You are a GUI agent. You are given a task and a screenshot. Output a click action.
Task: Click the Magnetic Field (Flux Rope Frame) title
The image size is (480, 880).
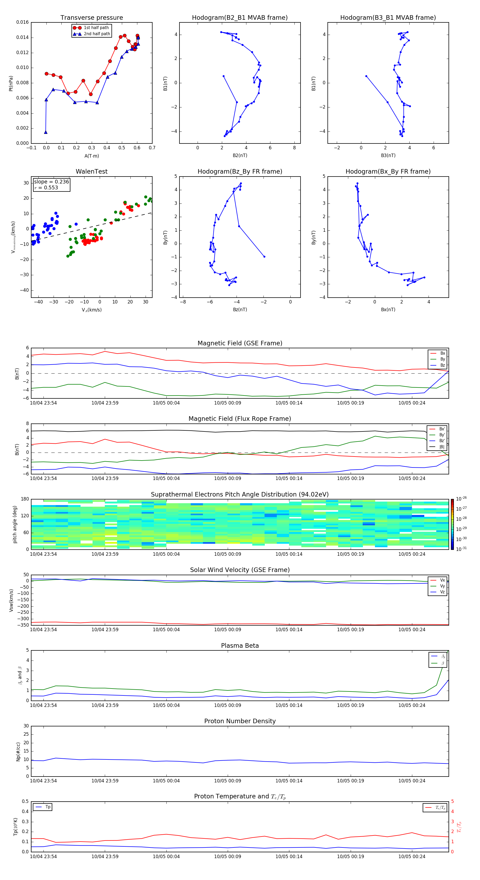pos(240,419)
